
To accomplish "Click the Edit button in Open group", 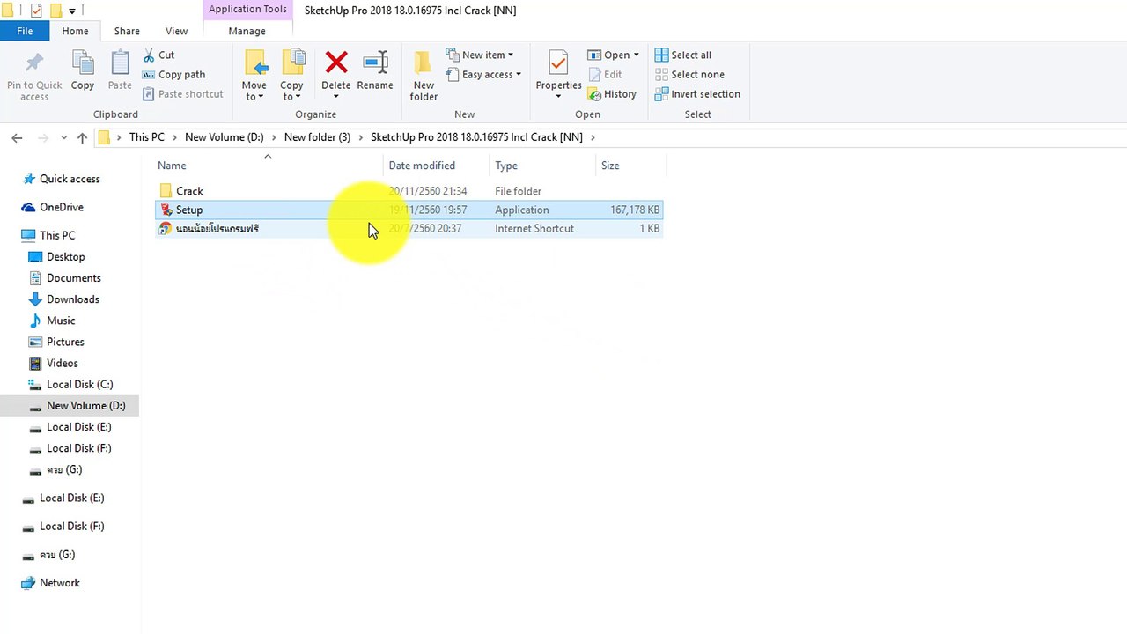I will [605, 75].
